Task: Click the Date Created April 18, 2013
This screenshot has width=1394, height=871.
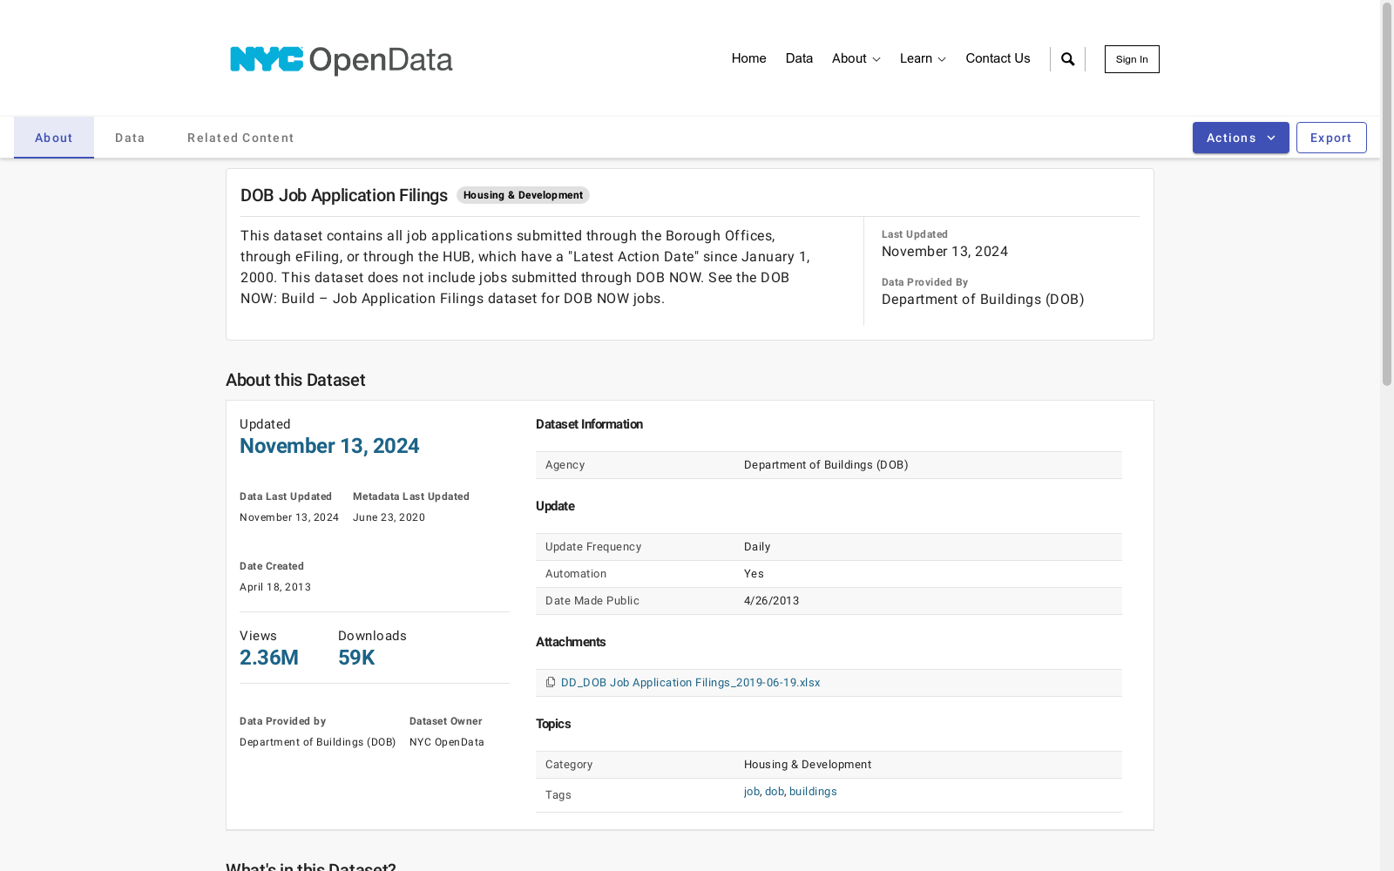Action: click(x=275, y=587)
